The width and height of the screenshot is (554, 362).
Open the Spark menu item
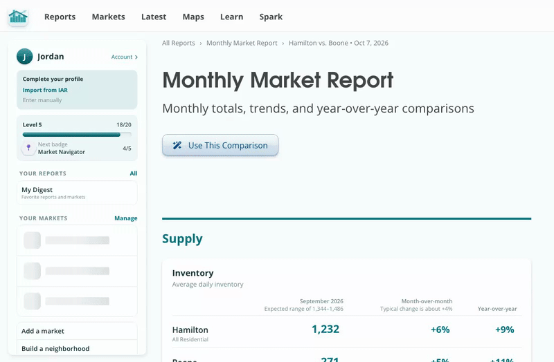[x=271, y=17]
